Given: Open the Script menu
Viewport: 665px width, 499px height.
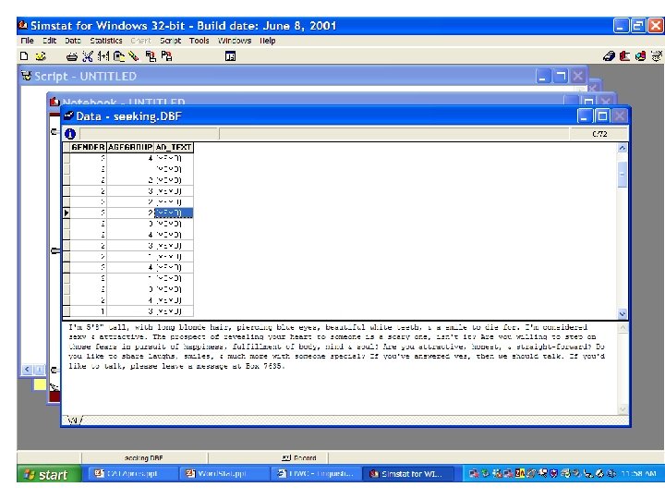Looking at the screenshot, I should [171, 41].
